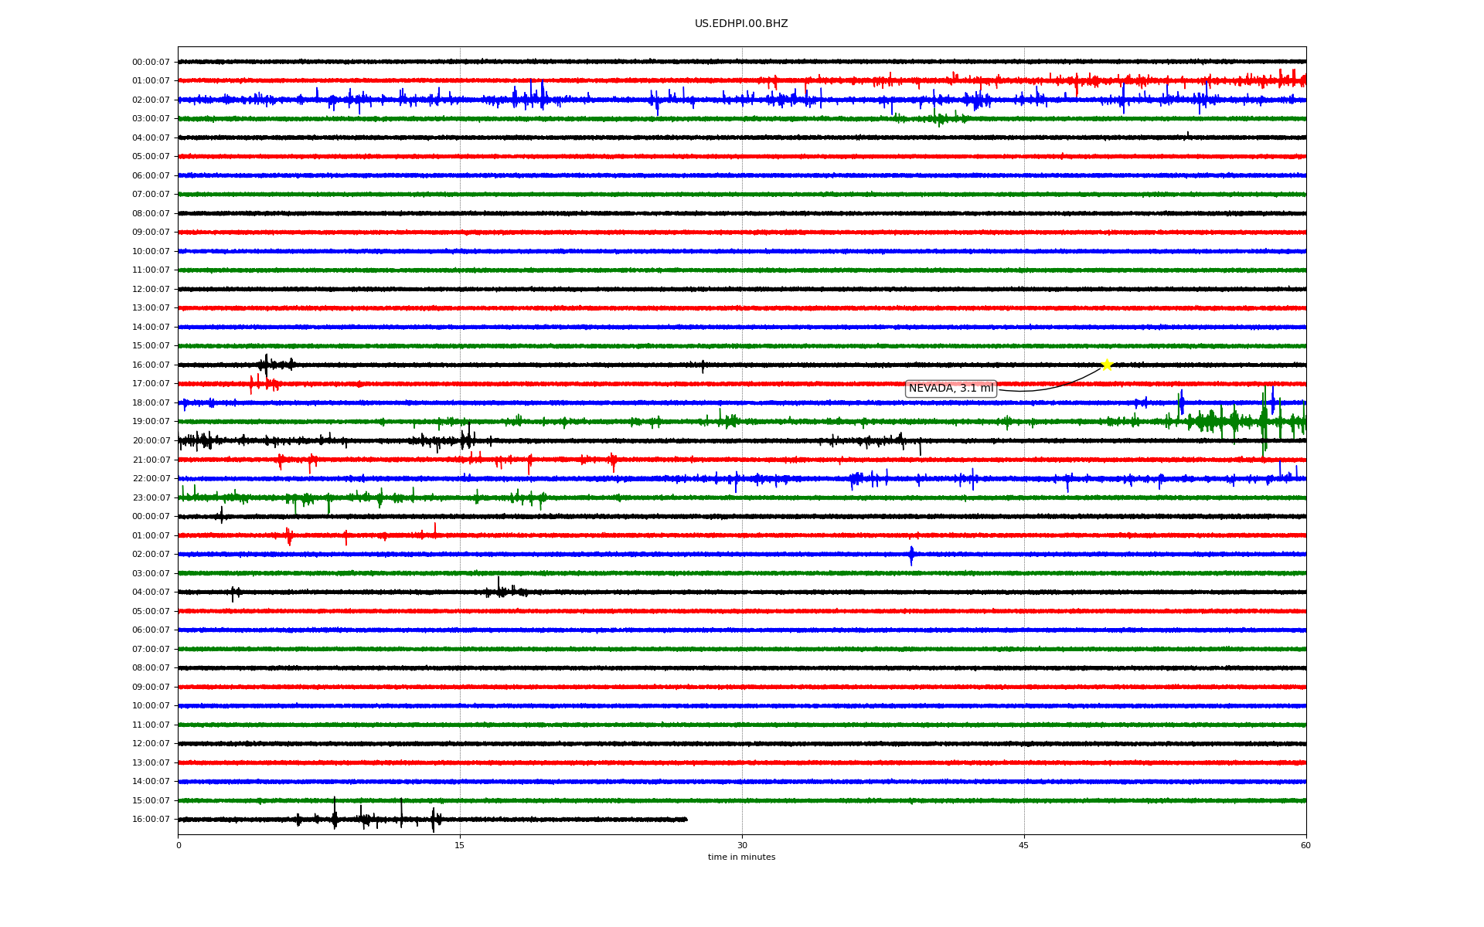Viewport: 1484px width, 927px height.
Task: Click the 30 tick on the x-axis
Action: click(742, 845)
